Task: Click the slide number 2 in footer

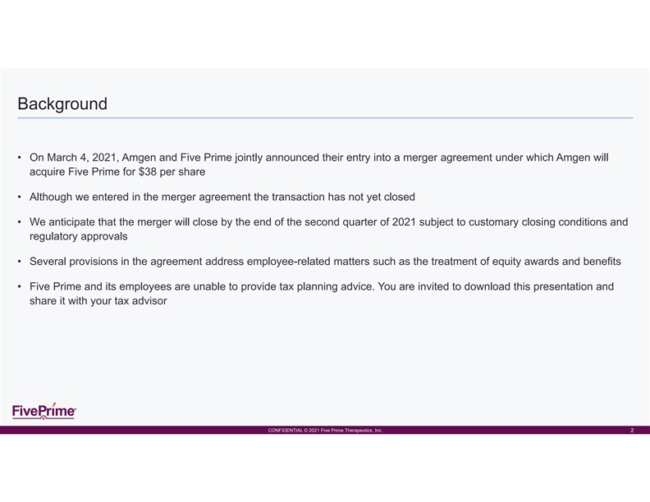Action: (632, 430)
